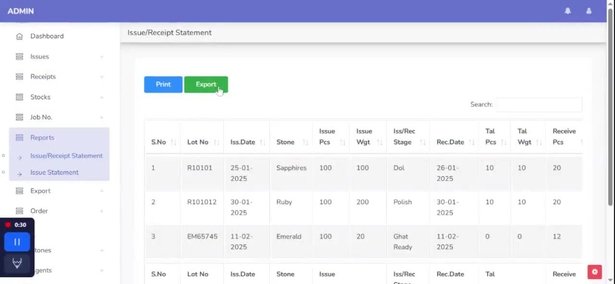Go to Dashboard in sidebar
The height and width of the screenshot is (284, 615).
[x=47, y=36]
